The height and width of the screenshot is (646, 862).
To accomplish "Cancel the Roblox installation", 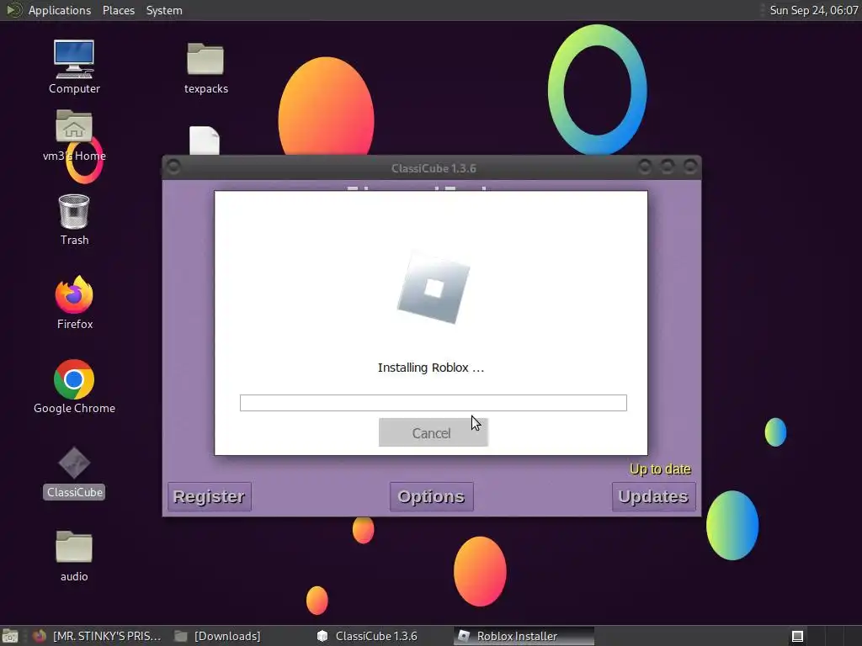I will tap(434, 433).
